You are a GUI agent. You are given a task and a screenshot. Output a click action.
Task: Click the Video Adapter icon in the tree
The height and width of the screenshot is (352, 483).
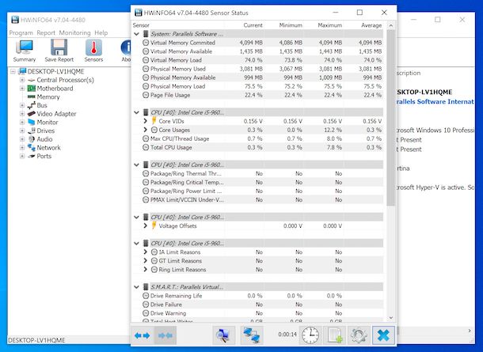tap(32, 114)
